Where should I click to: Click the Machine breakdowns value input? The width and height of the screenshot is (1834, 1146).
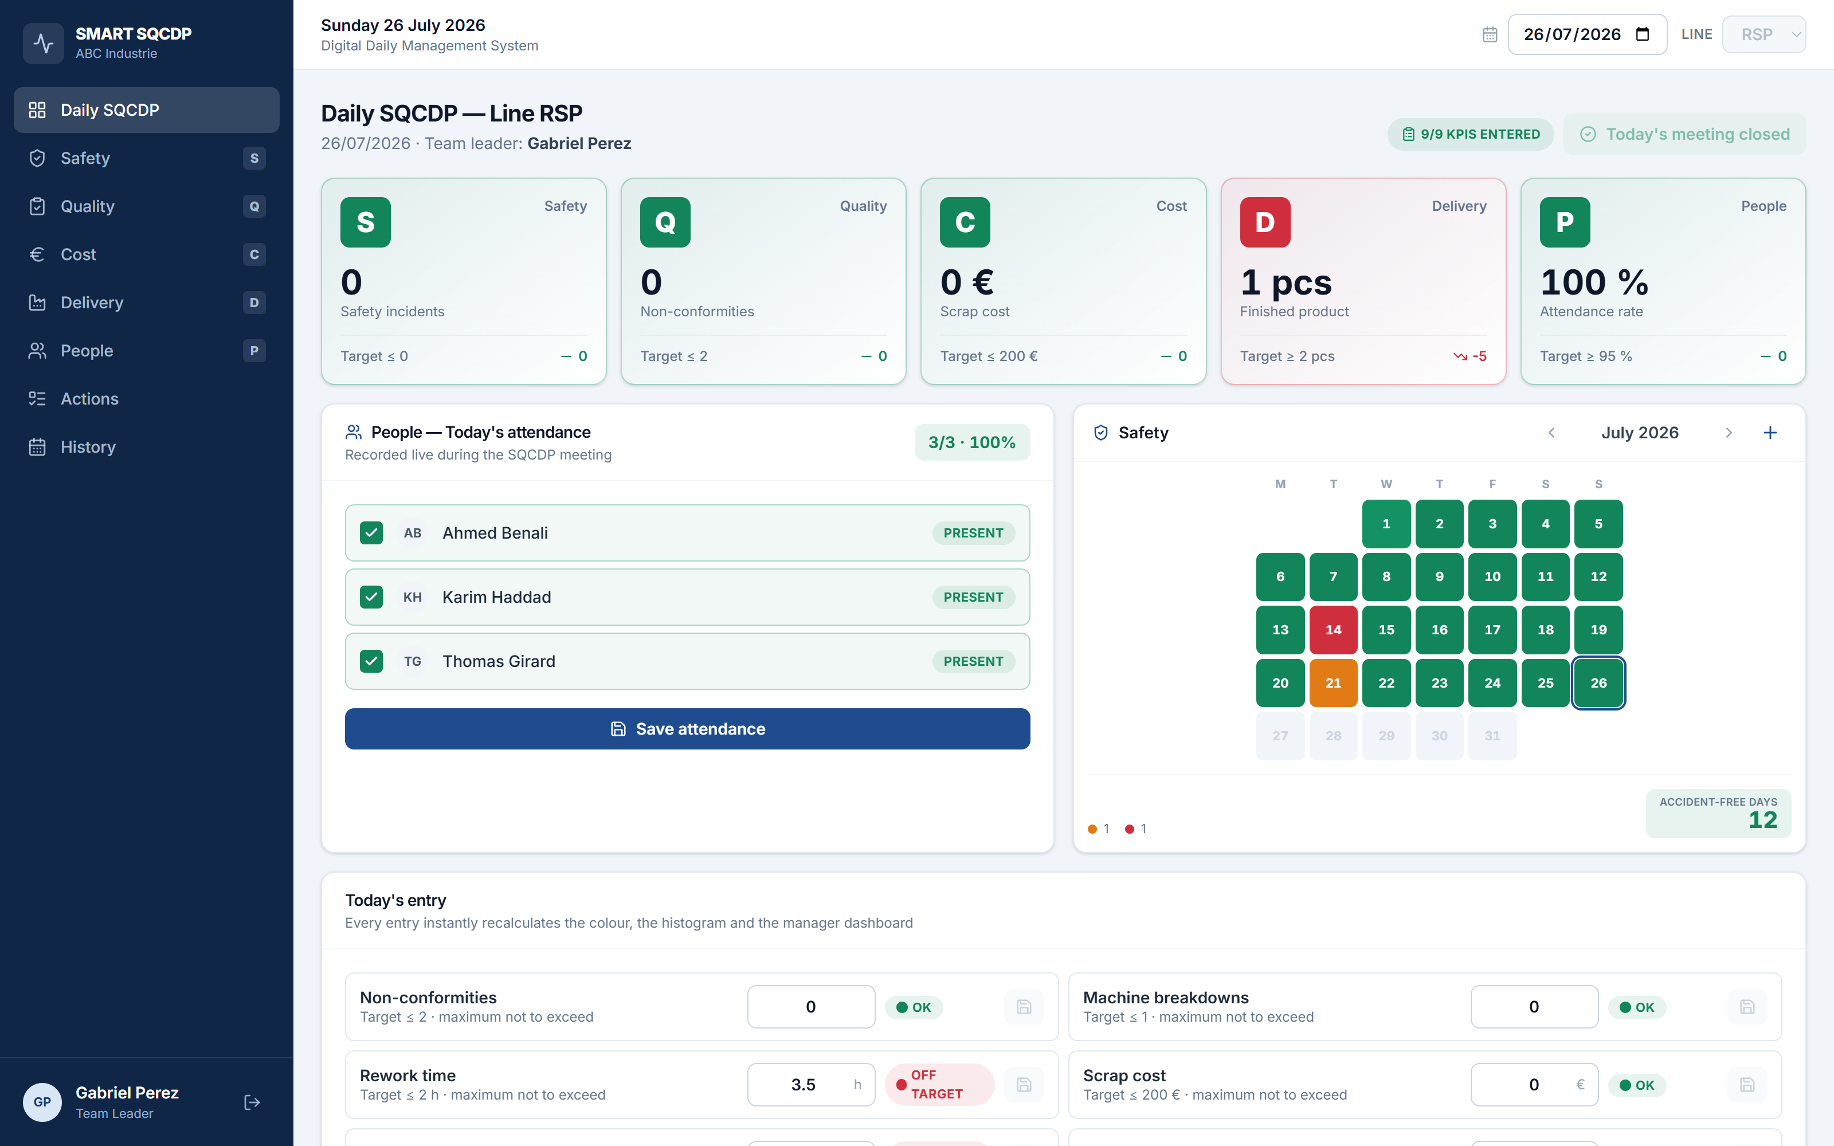coord(1534,1007)
